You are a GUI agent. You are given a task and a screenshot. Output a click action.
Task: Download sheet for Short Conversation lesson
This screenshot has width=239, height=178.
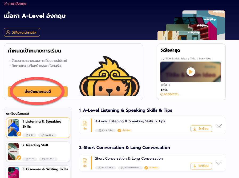coord(201,166)
